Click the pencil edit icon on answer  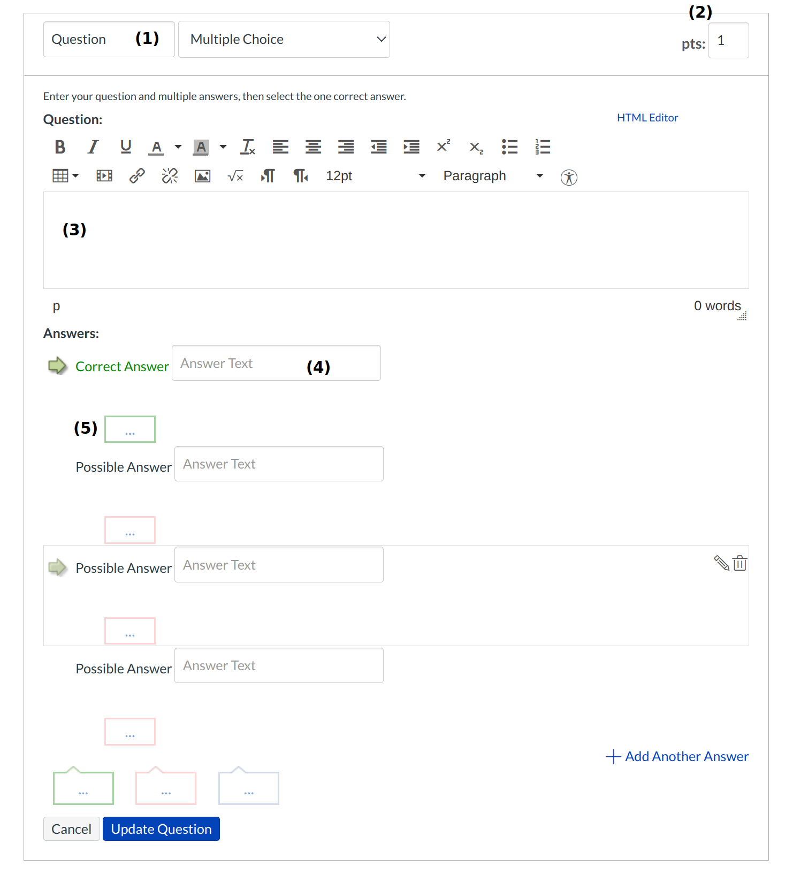[x=721, y=563]
